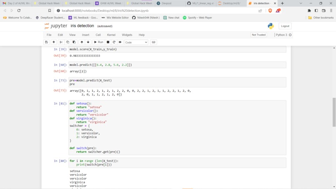Open the Cell menu
The image size is (336, 189).
pyautogui.click(x=98, y=35)
